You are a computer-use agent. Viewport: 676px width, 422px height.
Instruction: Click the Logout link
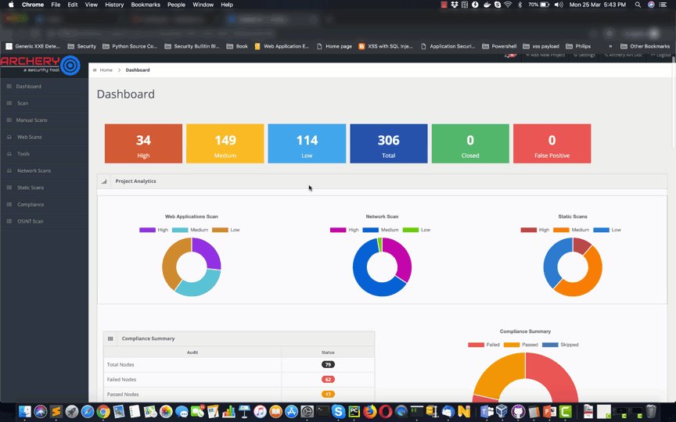click(x=661, y=55)
